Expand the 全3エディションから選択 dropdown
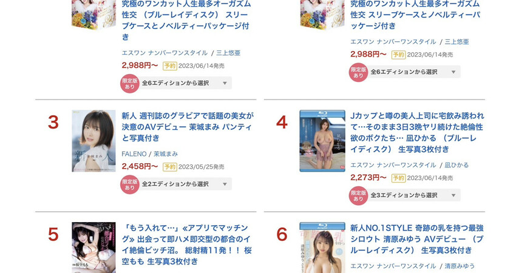 [x=414, y=195]
